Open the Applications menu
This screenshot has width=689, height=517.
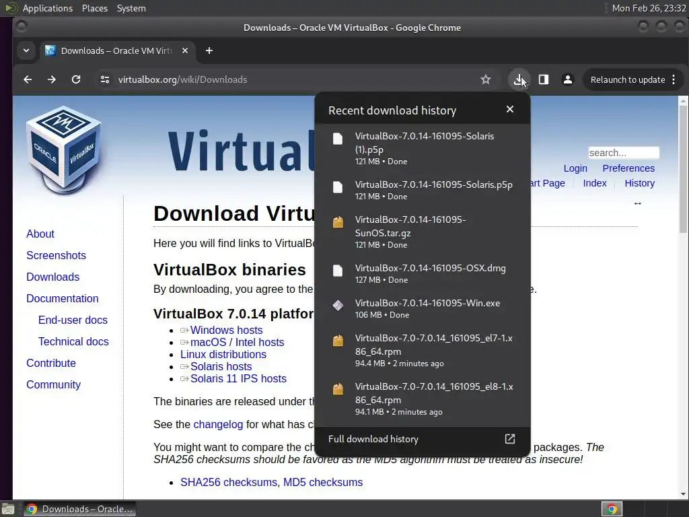click(48, 8)
